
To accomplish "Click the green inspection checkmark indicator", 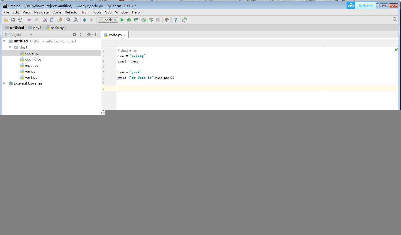I will 396,50.
